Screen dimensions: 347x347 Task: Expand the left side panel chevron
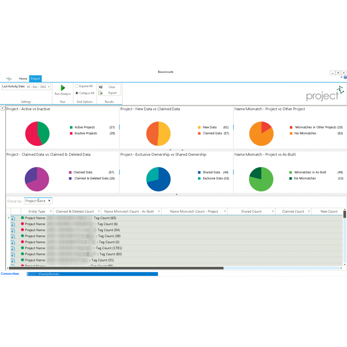(x=2, y=108)
